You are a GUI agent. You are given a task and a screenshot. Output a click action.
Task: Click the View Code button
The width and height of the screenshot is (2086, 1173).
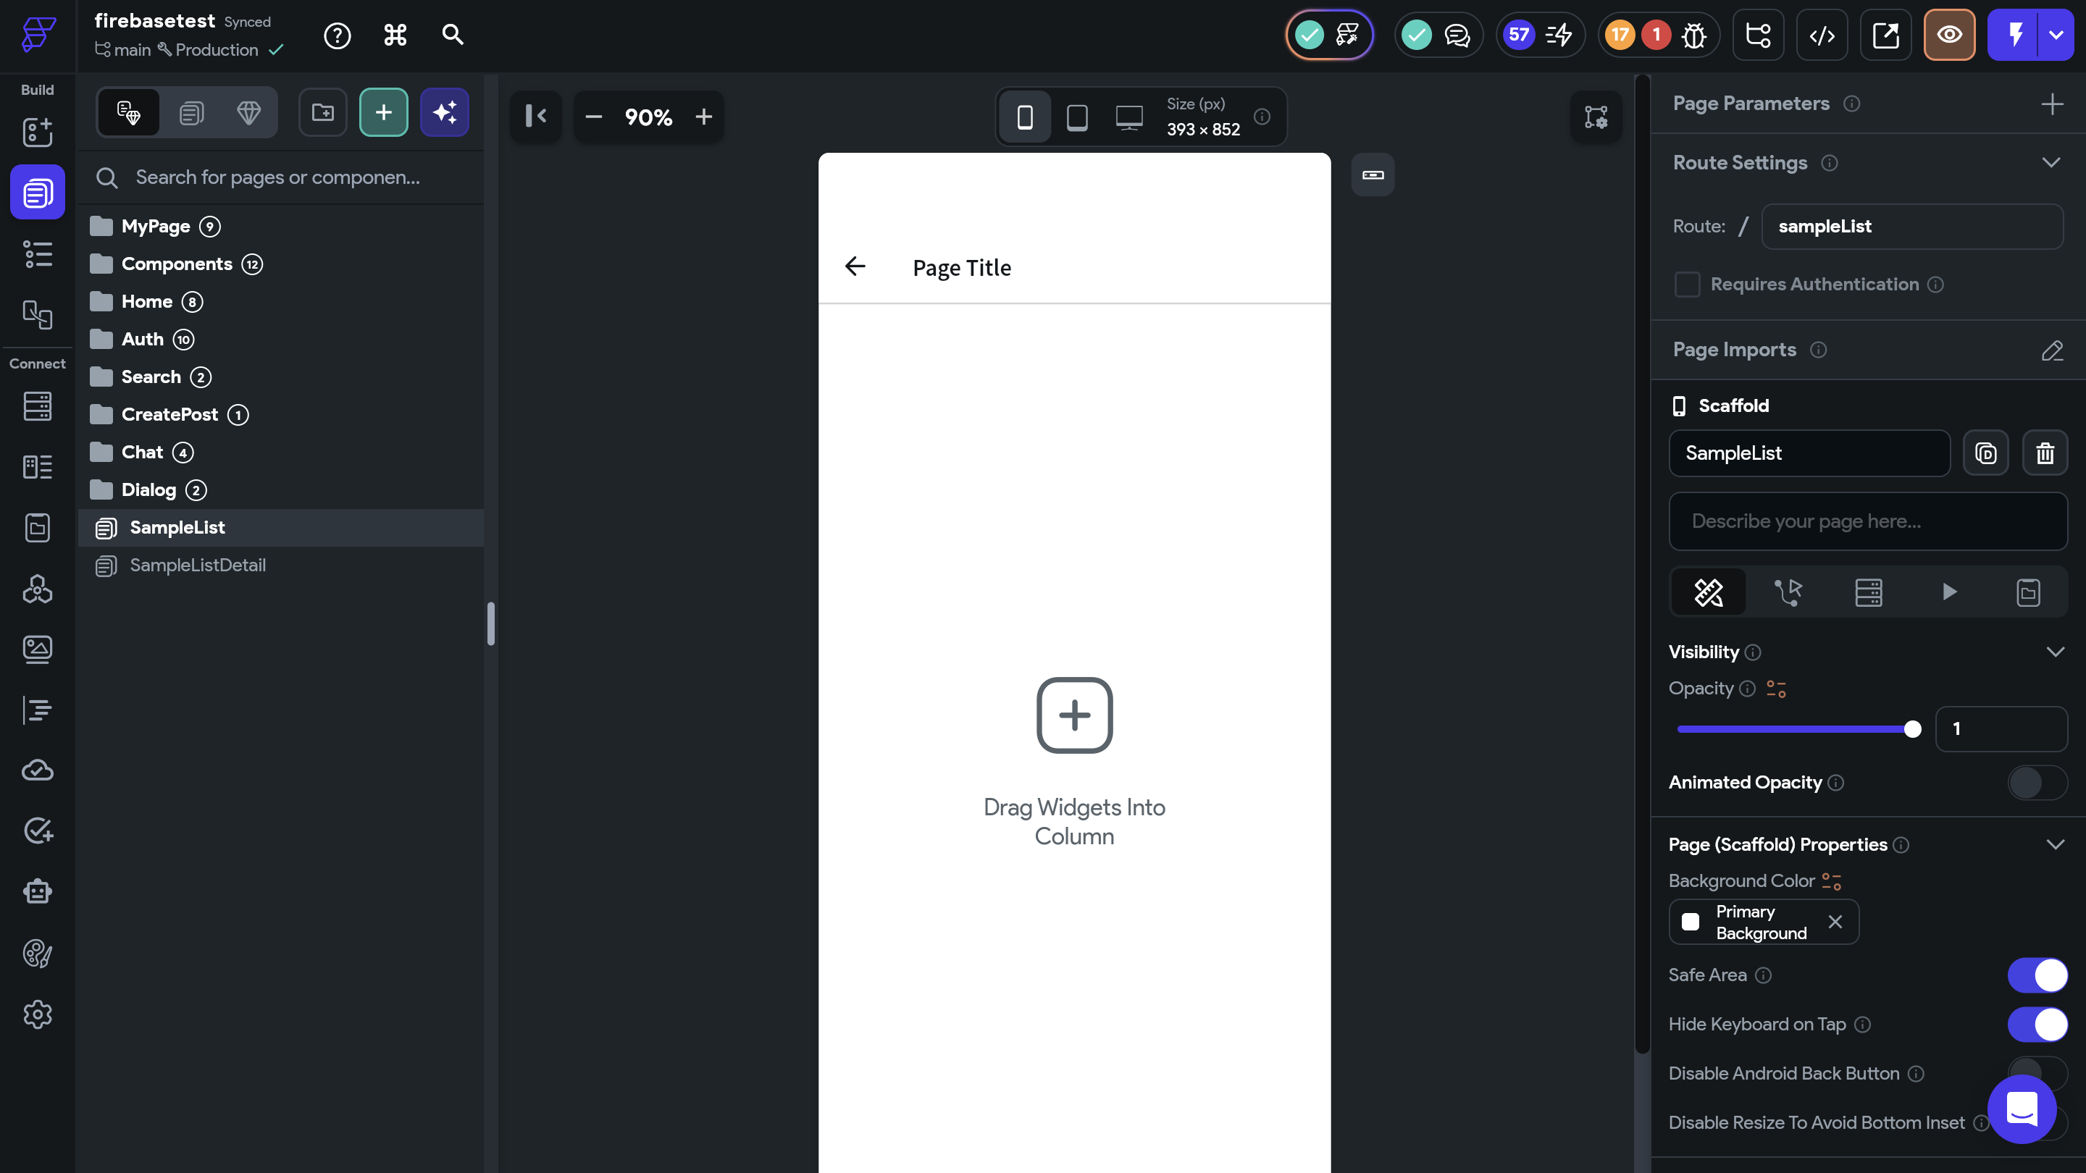1821,35
